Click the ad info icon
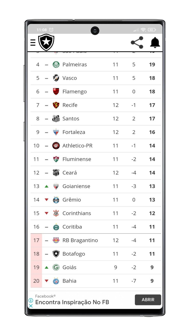This screenshot has width=189, height=336. point(31,300)
